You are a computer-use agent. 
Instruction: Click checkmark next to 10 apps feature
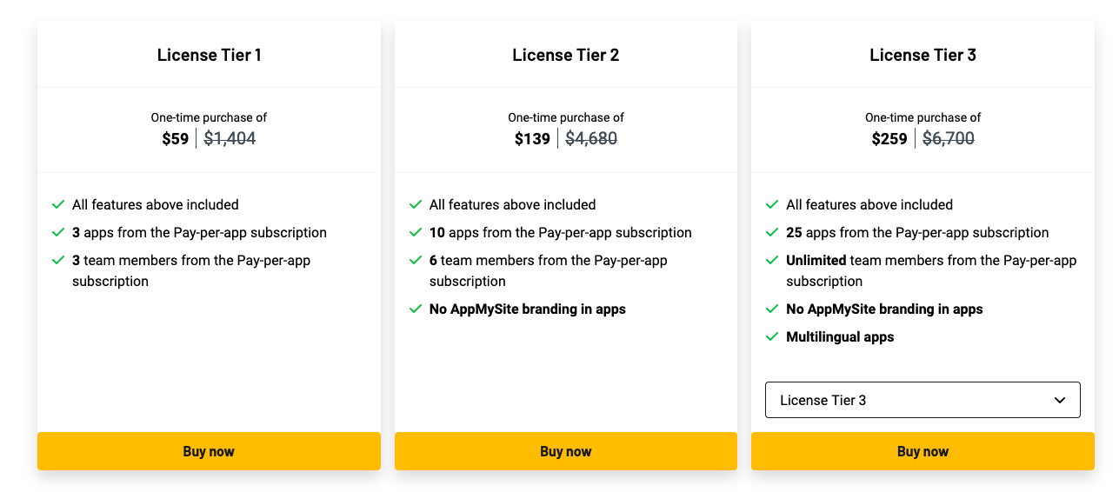[x=416, y=232]
